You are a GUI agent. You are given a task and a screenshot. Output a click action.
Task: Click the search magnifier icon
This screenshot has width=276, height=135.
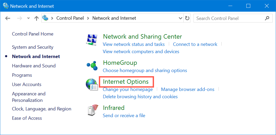[267, 18]
